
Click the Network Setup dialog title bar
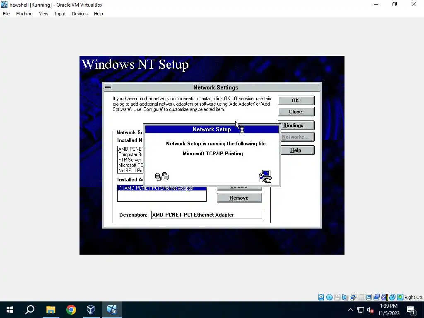pos(212,129)
